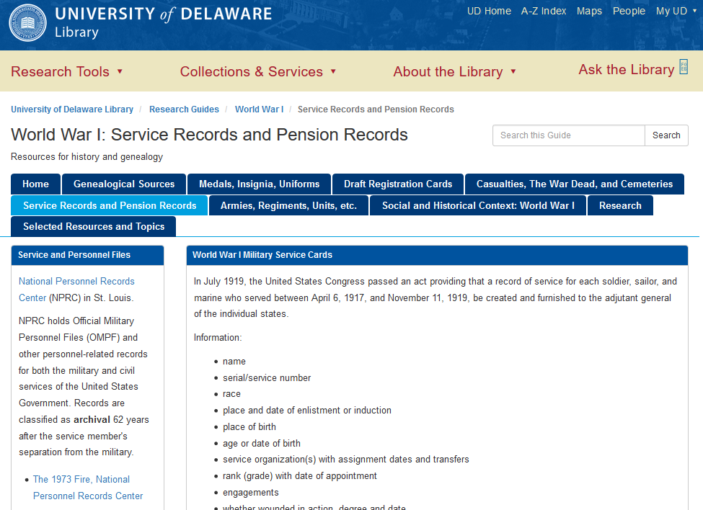Click 'Resources for history and genealogy' subtitle

coord(87,157)
